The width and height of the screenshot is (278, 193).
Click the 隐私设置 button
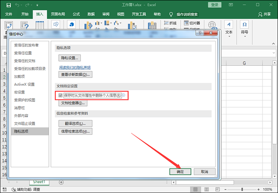[69, 58]
